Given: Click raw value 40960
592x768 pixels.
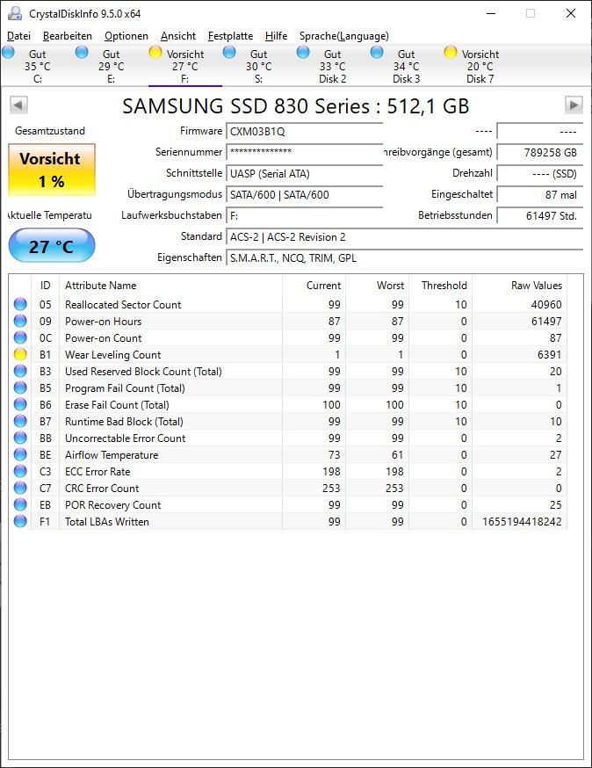Looking at the screenshot, I should click(x=546, y=305).
